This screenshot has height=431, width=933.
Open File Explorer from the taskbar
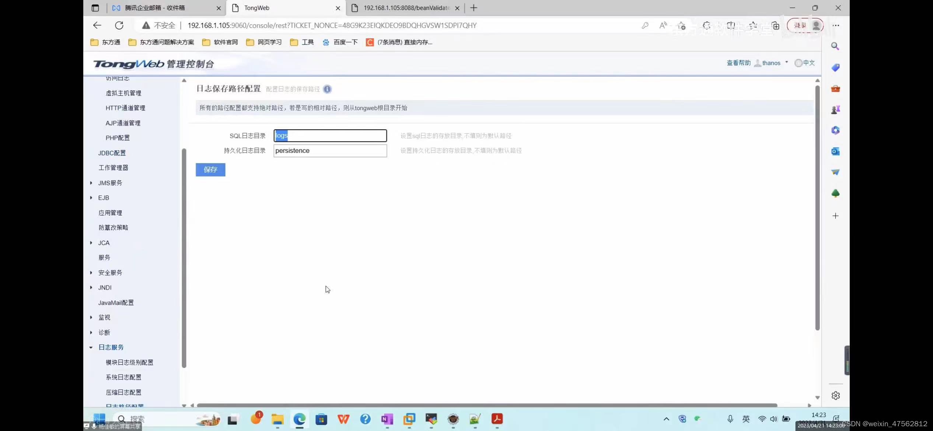coord(277,419)
